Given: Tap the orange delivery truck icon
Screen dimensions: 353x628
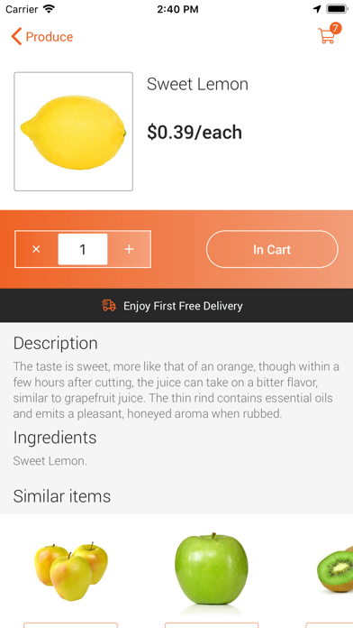Looking at the screenshot, I should 109,306.
